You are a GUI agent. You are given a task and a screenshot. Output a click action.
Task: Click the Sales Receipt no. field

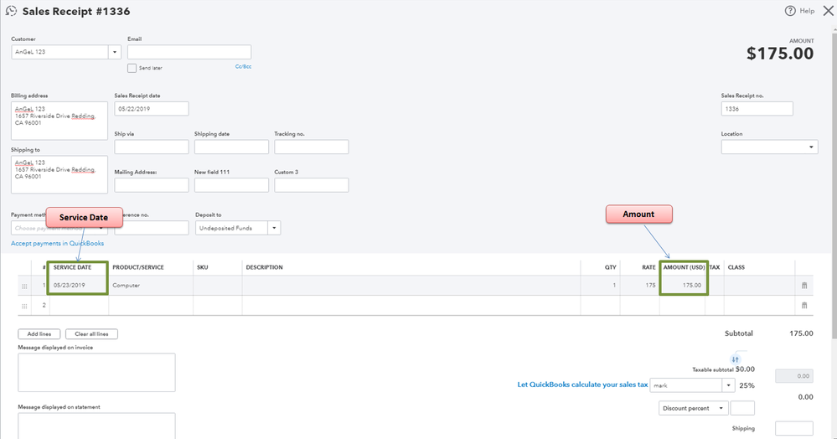tap(757, 108)
